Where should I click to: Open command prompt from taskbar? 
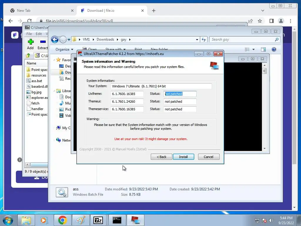click(117, 220)
